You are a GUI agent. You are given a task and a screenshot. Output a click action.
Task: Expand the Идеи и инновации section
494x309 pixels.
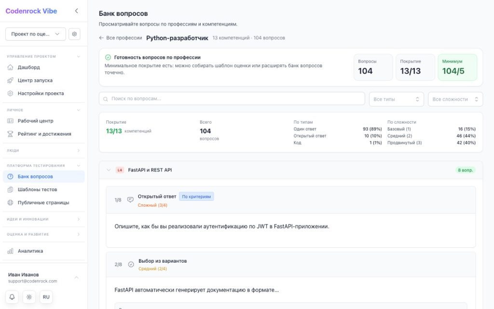(x=79, y=219)
